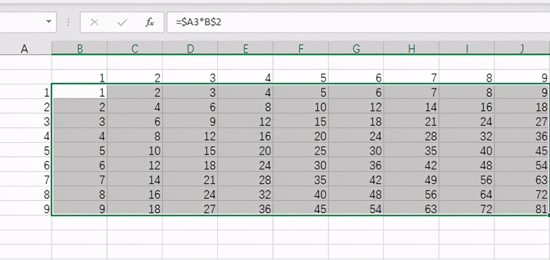Select the cell showing 16 in column E
This screenshot has width=550, height=260.
[245, 135]
